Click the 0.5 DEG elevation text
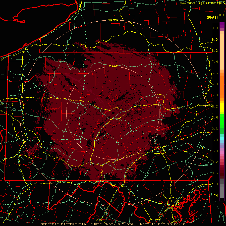The image size is (226, 226). (x=125, y=224)
